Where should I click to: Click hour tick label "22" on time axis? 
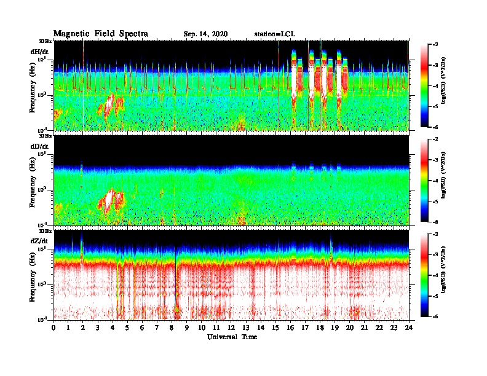379,328
